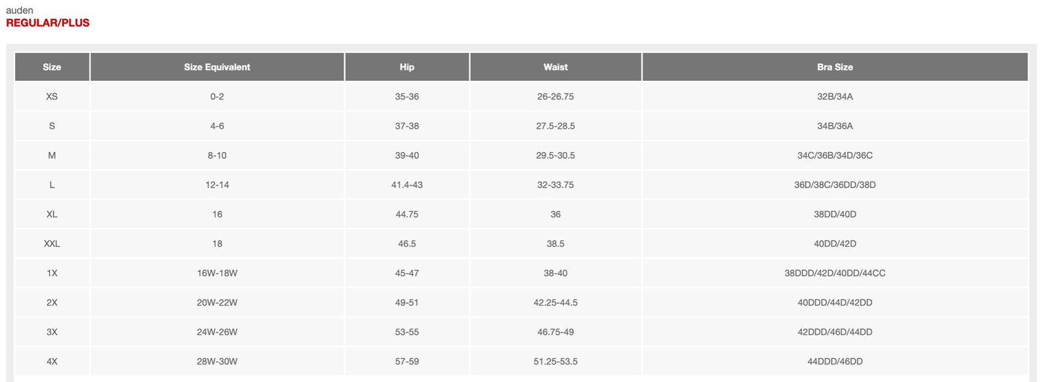Click the 42.25-44.5 waist cell
This screenshot has width=1046, height=382.
pos(556,303)
